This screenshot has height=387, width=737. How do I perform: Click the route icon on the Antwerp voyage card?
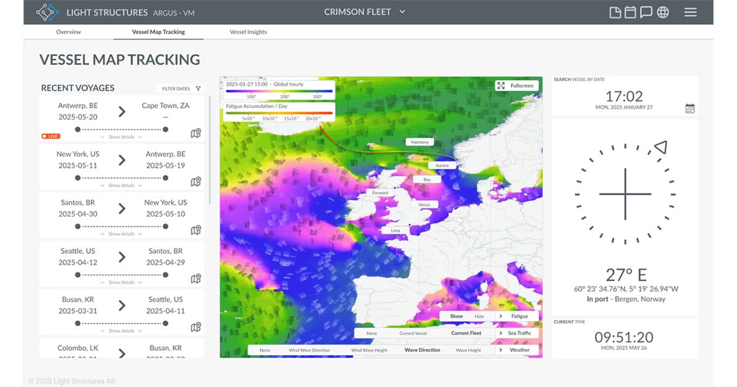[x=196, y=133]
